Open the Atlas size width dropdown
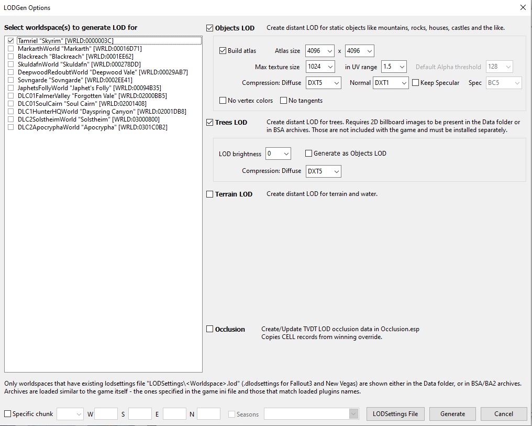The image size is (532, 426). (x=319, y=51)
